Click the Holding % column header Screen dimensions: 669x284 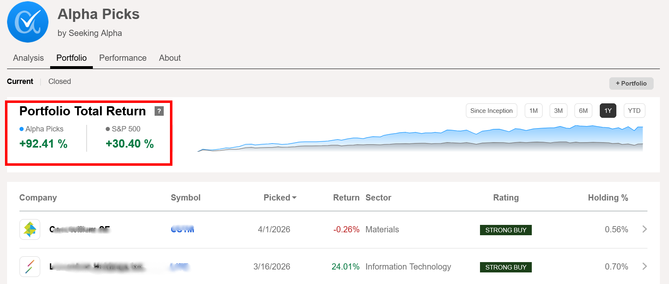pyautogui.click(x=608, y=198)
